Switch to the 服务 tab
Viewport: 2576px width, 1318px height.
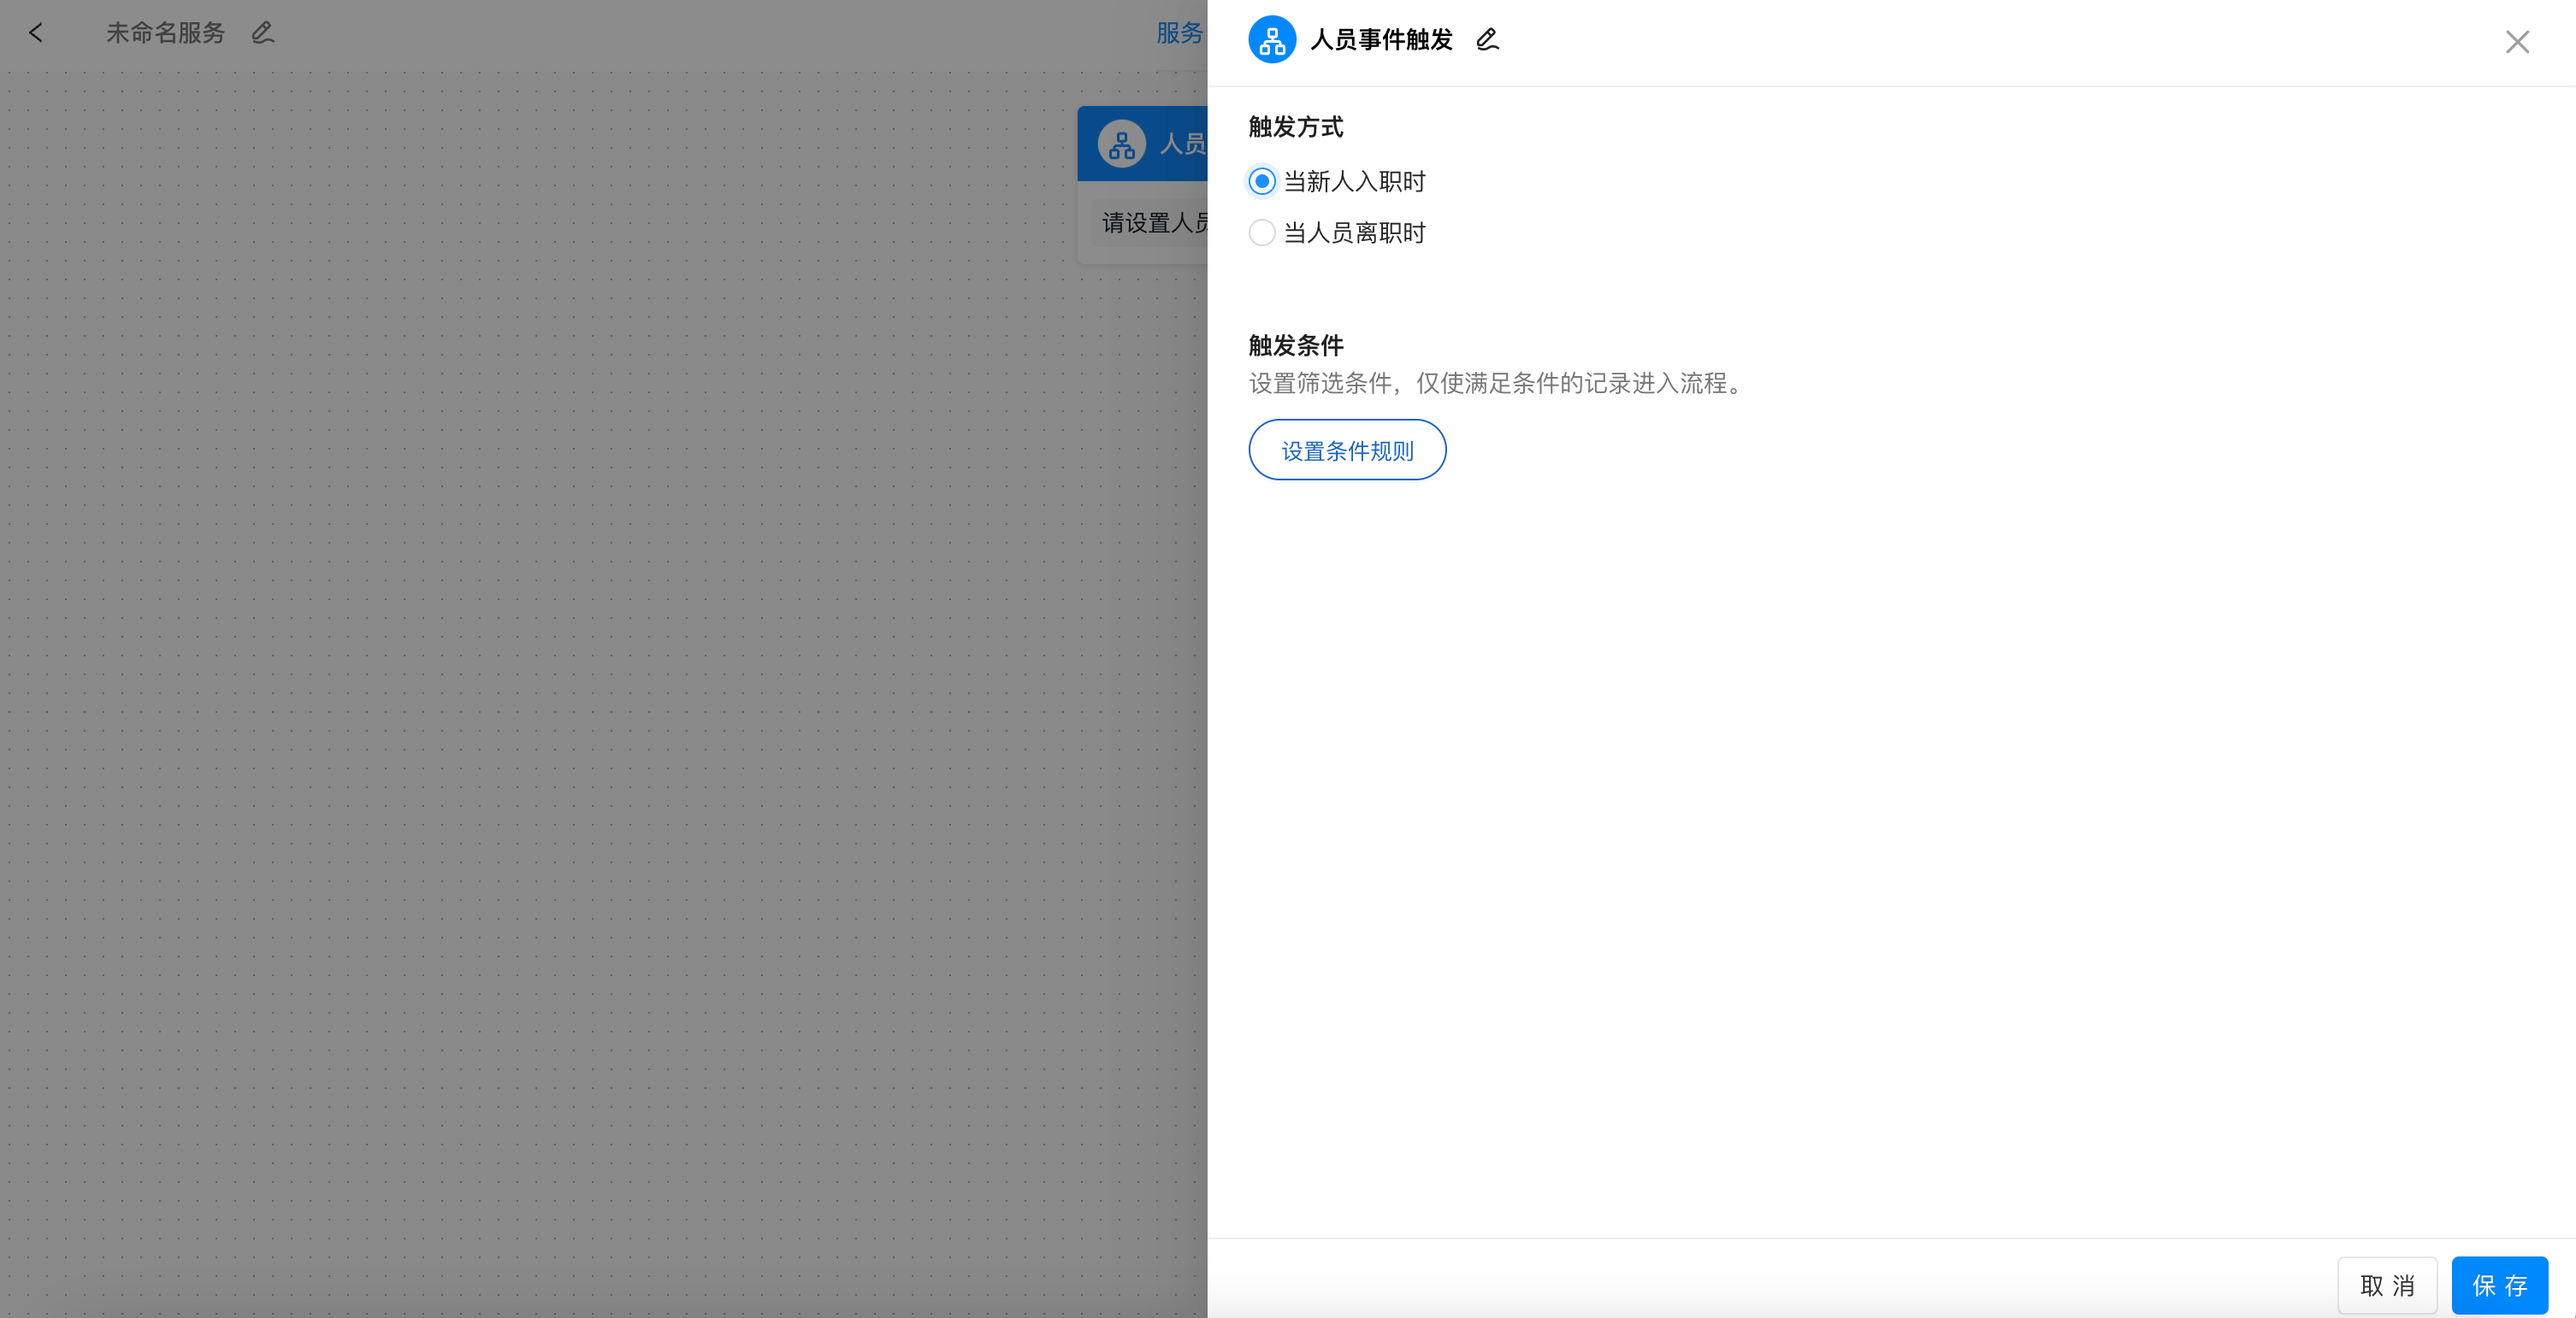(x=1180, y=33)
